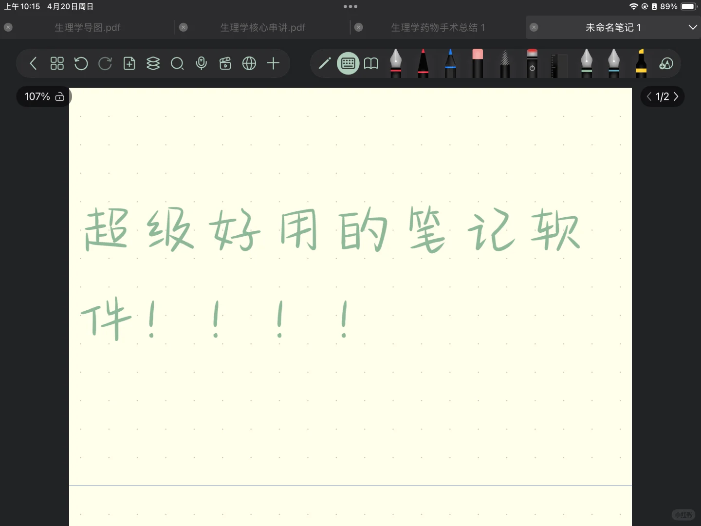Viewport: 701px width, 526px height.
Task: Go back with the left arrow icon
Action: point(33,63)
